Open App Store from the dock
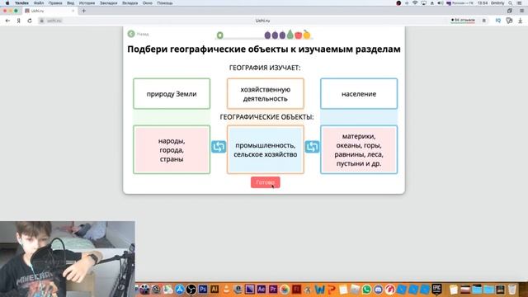The height and width of the screenshot is (297, 528). click(x=180, y=290)
